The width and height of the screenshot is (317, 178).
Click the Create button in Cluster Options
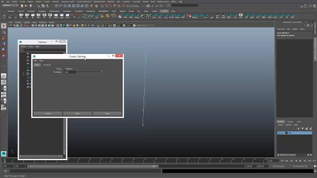point(48,113)
